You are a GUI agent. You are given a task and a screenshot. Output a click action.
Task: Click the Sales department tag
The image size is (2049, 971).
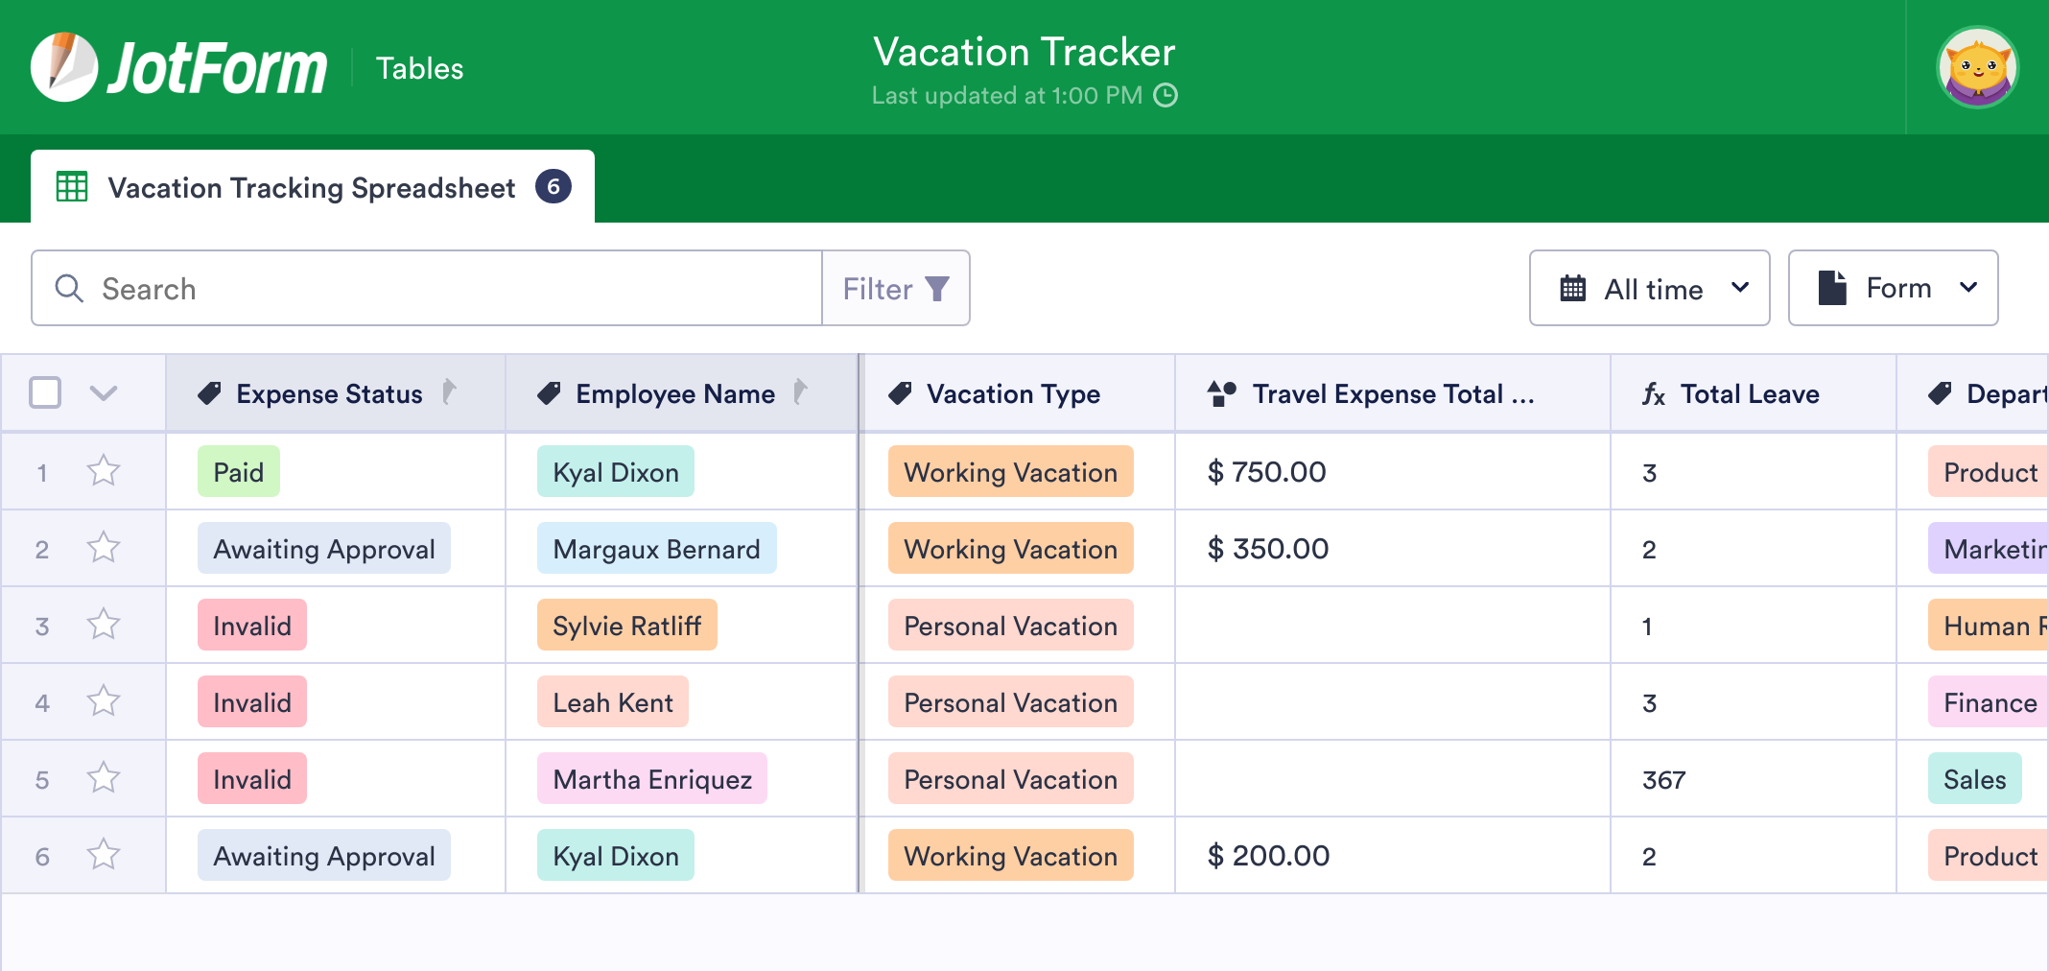[x=1975, y=778]
